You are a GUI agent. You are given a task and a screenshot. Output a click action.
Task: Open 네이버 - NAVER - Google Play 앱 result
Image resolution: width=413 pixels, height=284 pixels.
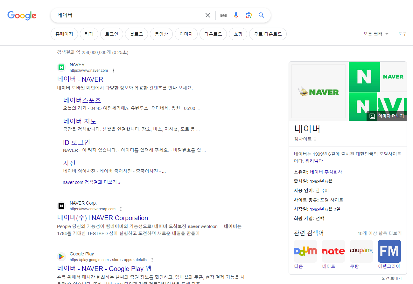(x=104, y=269)
